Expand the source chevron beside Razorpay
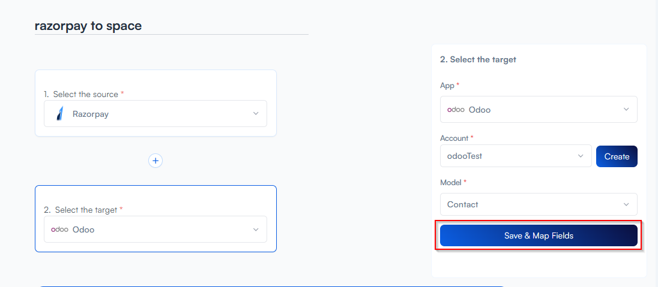 pos(256,114)
